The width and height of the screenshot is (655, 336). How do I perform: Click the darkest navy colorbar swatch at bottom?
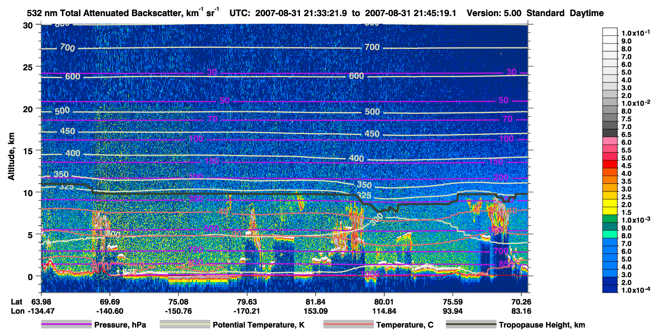click(610, 289)
